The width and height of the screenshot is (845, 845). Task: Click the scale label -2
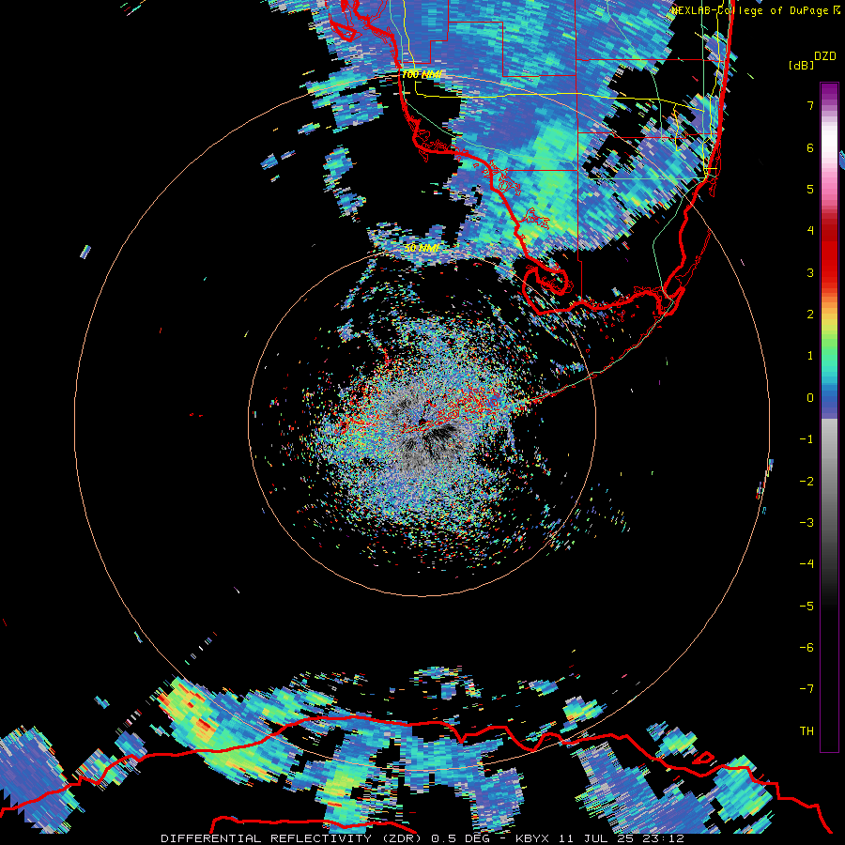point(807,482)
